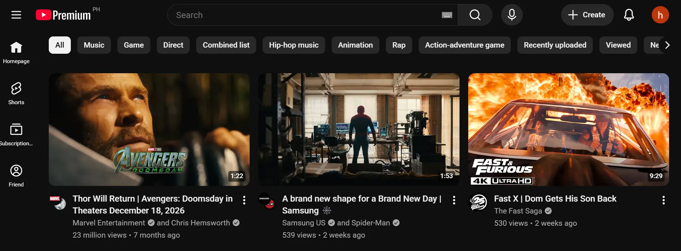
Task: Select the Combined list chip
Action: pyautogui.click(x=226, y=45)
